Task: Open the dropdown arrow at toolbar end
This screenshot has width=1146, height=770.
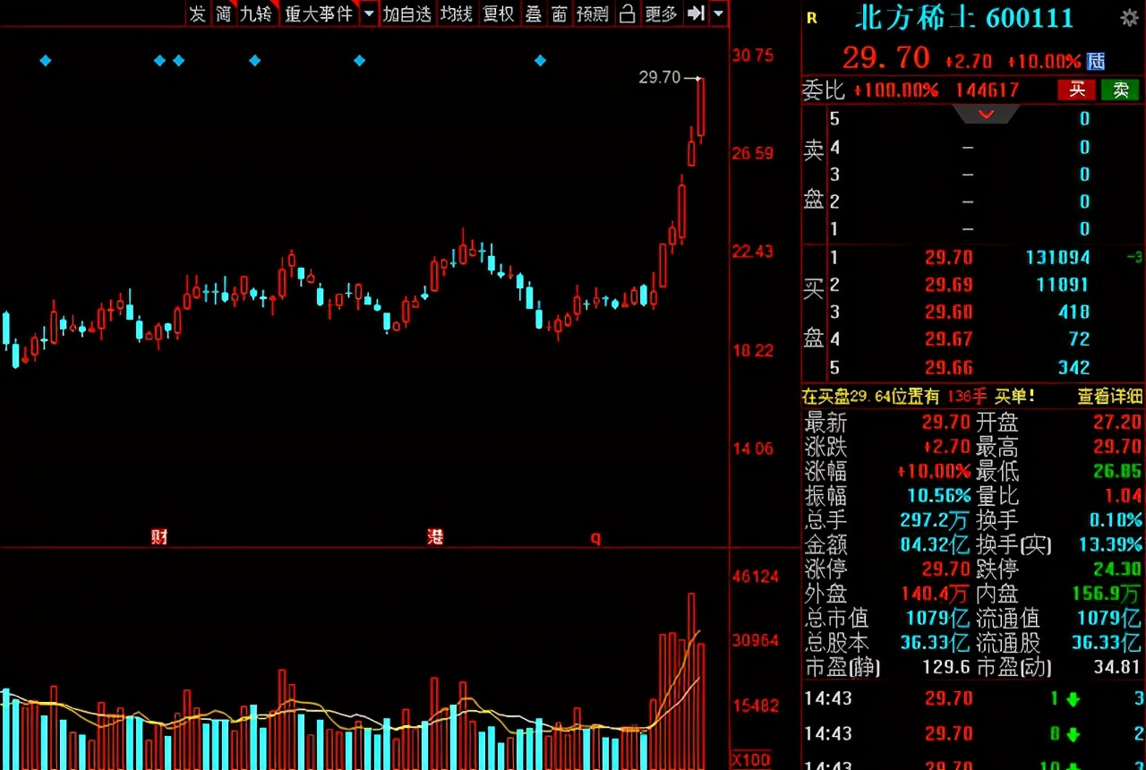Action: click(x=717, y=14)
